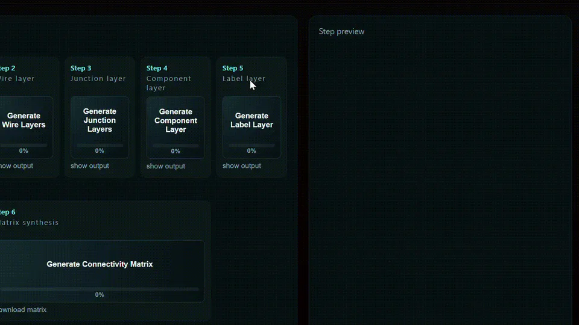Show output for Step 3 Junction layer

point(90,166)
